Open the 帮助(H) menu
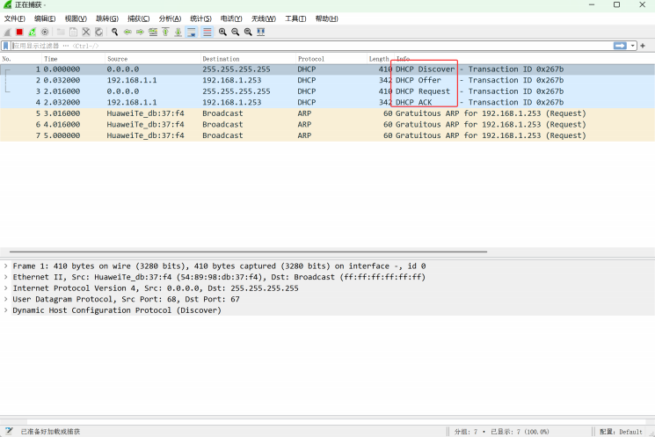This screenshot has width=655, height=437. click(x=326, y=18)
